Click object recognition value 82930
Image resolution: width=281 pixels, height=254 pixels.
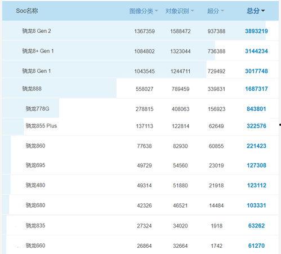pos(180,146)
